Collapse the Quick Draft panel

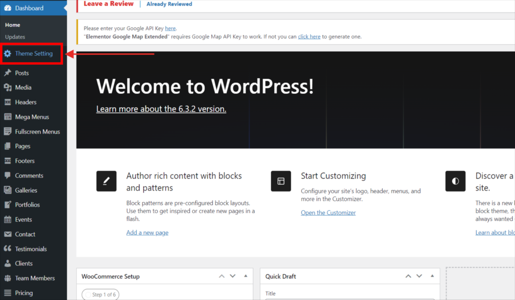pyautogui.click(x=433, y=276)
